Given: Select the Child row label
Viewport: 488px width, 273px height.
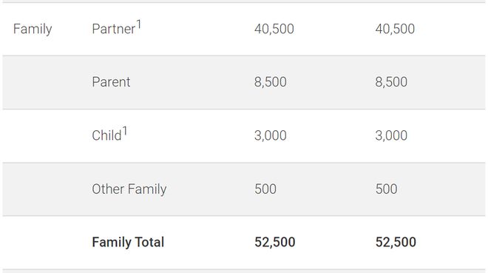Looking at the screenshot, I should pos(106,135).
